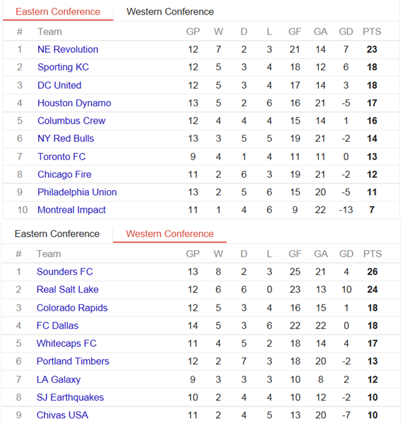Screen dimensions: 402x426
Task: Open Whitecaps FC team link
Action: (66, 344)
